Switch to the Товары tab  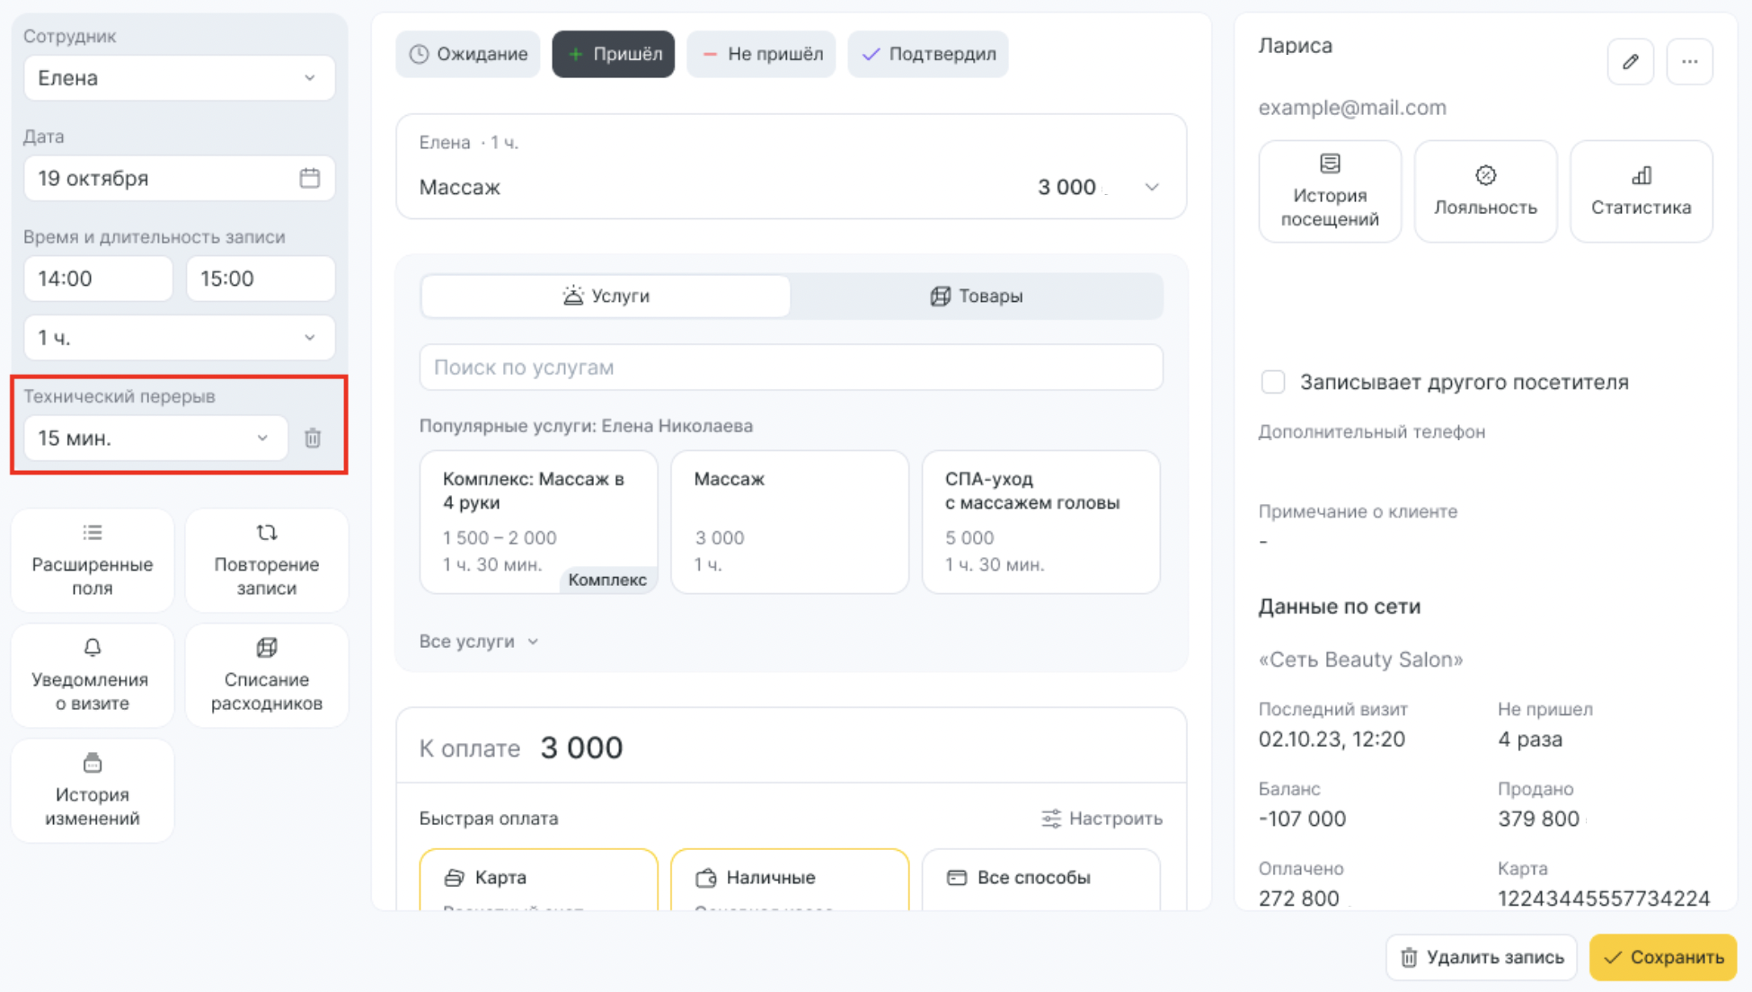coord(977,297)
